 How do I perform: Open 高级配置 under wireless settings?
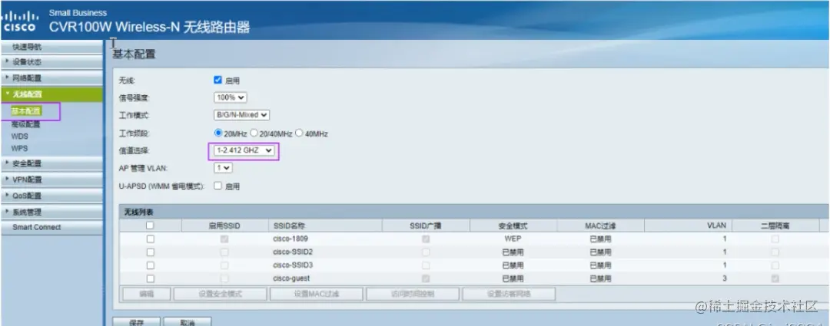click(x=26, y=125)
